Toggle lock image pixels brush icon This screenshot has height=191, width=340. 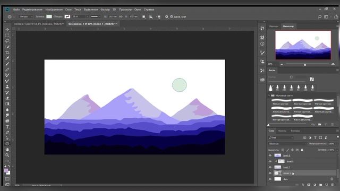point(287,150)
